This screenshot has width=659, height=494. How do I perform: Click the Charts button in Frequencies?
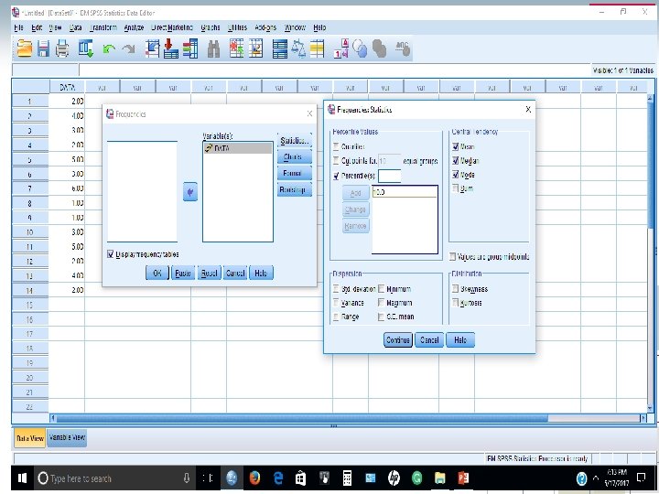tap(294, 156)
